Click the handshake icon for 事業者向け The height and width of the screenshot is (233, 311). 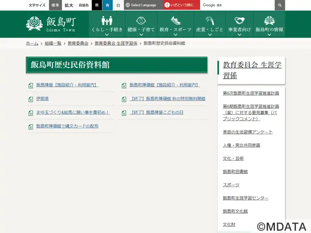point(239,20)
